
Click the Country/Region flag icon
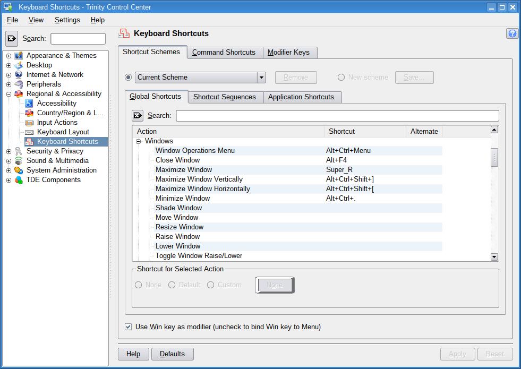29,113
